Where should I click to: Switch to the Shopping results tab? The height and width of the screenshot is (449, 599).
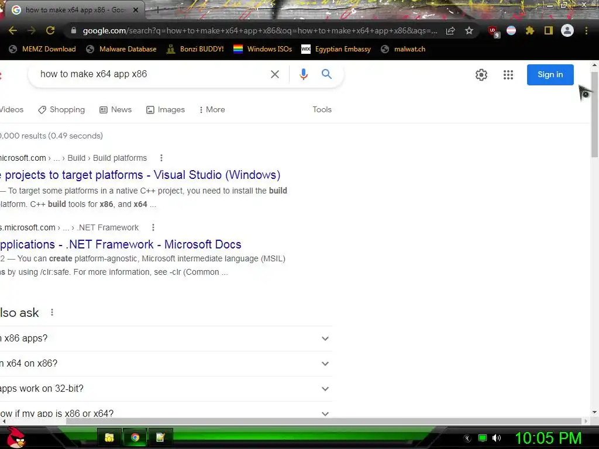[x=61, y=110]
